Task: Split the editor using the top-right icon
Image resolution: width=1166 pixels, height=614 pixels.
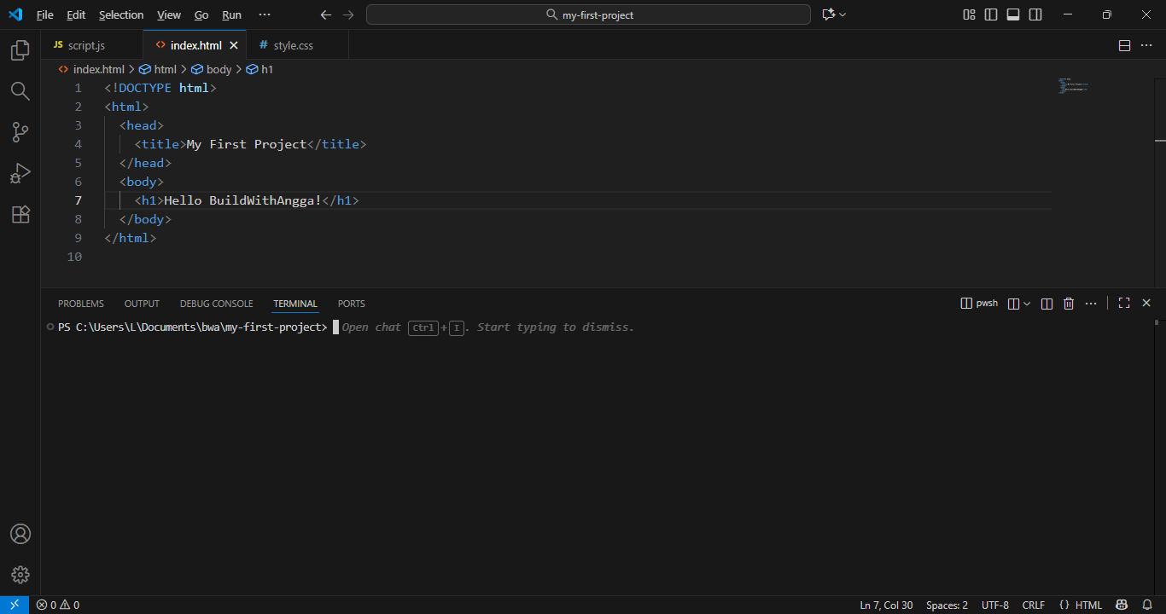Action: coord(1124,44)
